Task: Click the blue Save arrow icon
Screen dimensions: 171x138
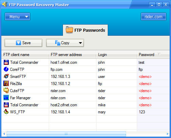Action: pyautogui.click(x=18, y=43)
